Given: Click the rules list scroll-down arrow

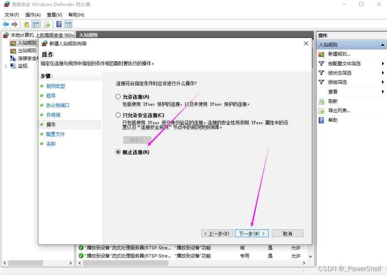Looking at the screenshot, I should click(x=310, y=257).
